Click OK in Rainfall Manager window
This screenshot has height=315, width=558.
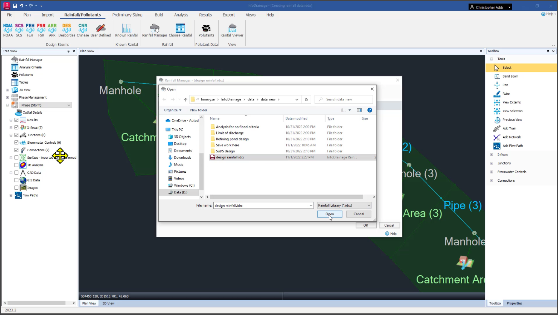pos(366,225)
